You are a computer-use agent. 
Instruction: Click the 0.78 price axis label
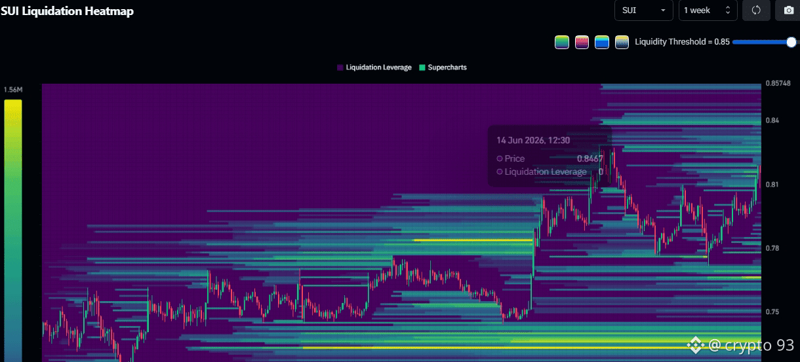(x=772, y=248)
